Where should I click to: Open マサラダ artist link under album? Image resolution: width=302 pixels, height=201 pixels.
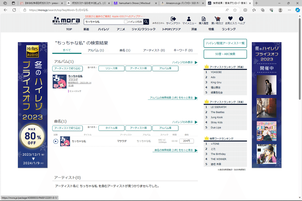73,79
